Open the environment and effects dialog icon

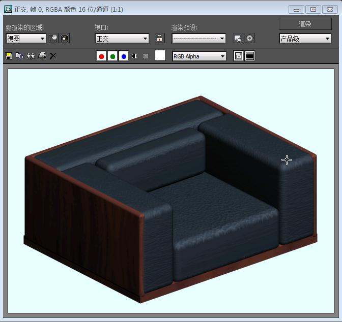249,38
